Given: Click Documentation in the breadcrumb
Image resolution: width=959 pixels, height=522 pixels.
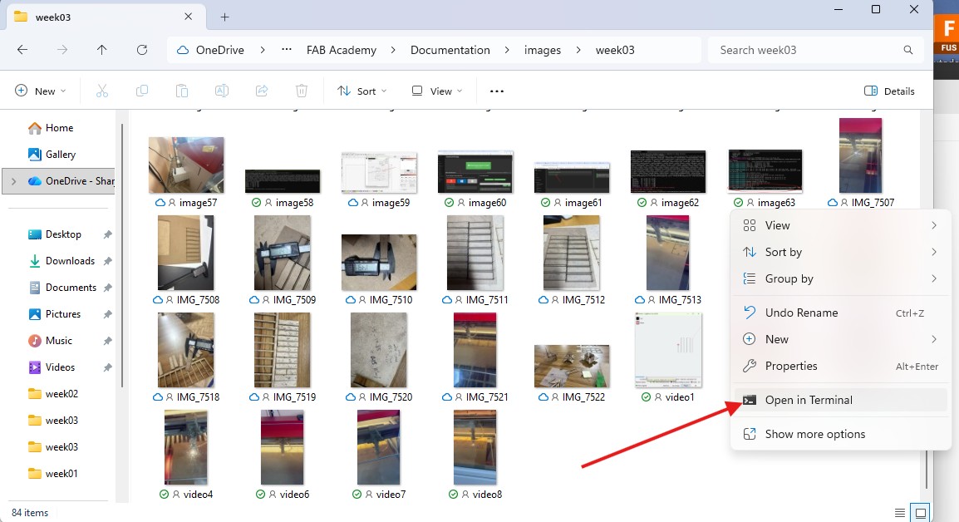Looking at the screenshot, I should click(x=450, y=50).
